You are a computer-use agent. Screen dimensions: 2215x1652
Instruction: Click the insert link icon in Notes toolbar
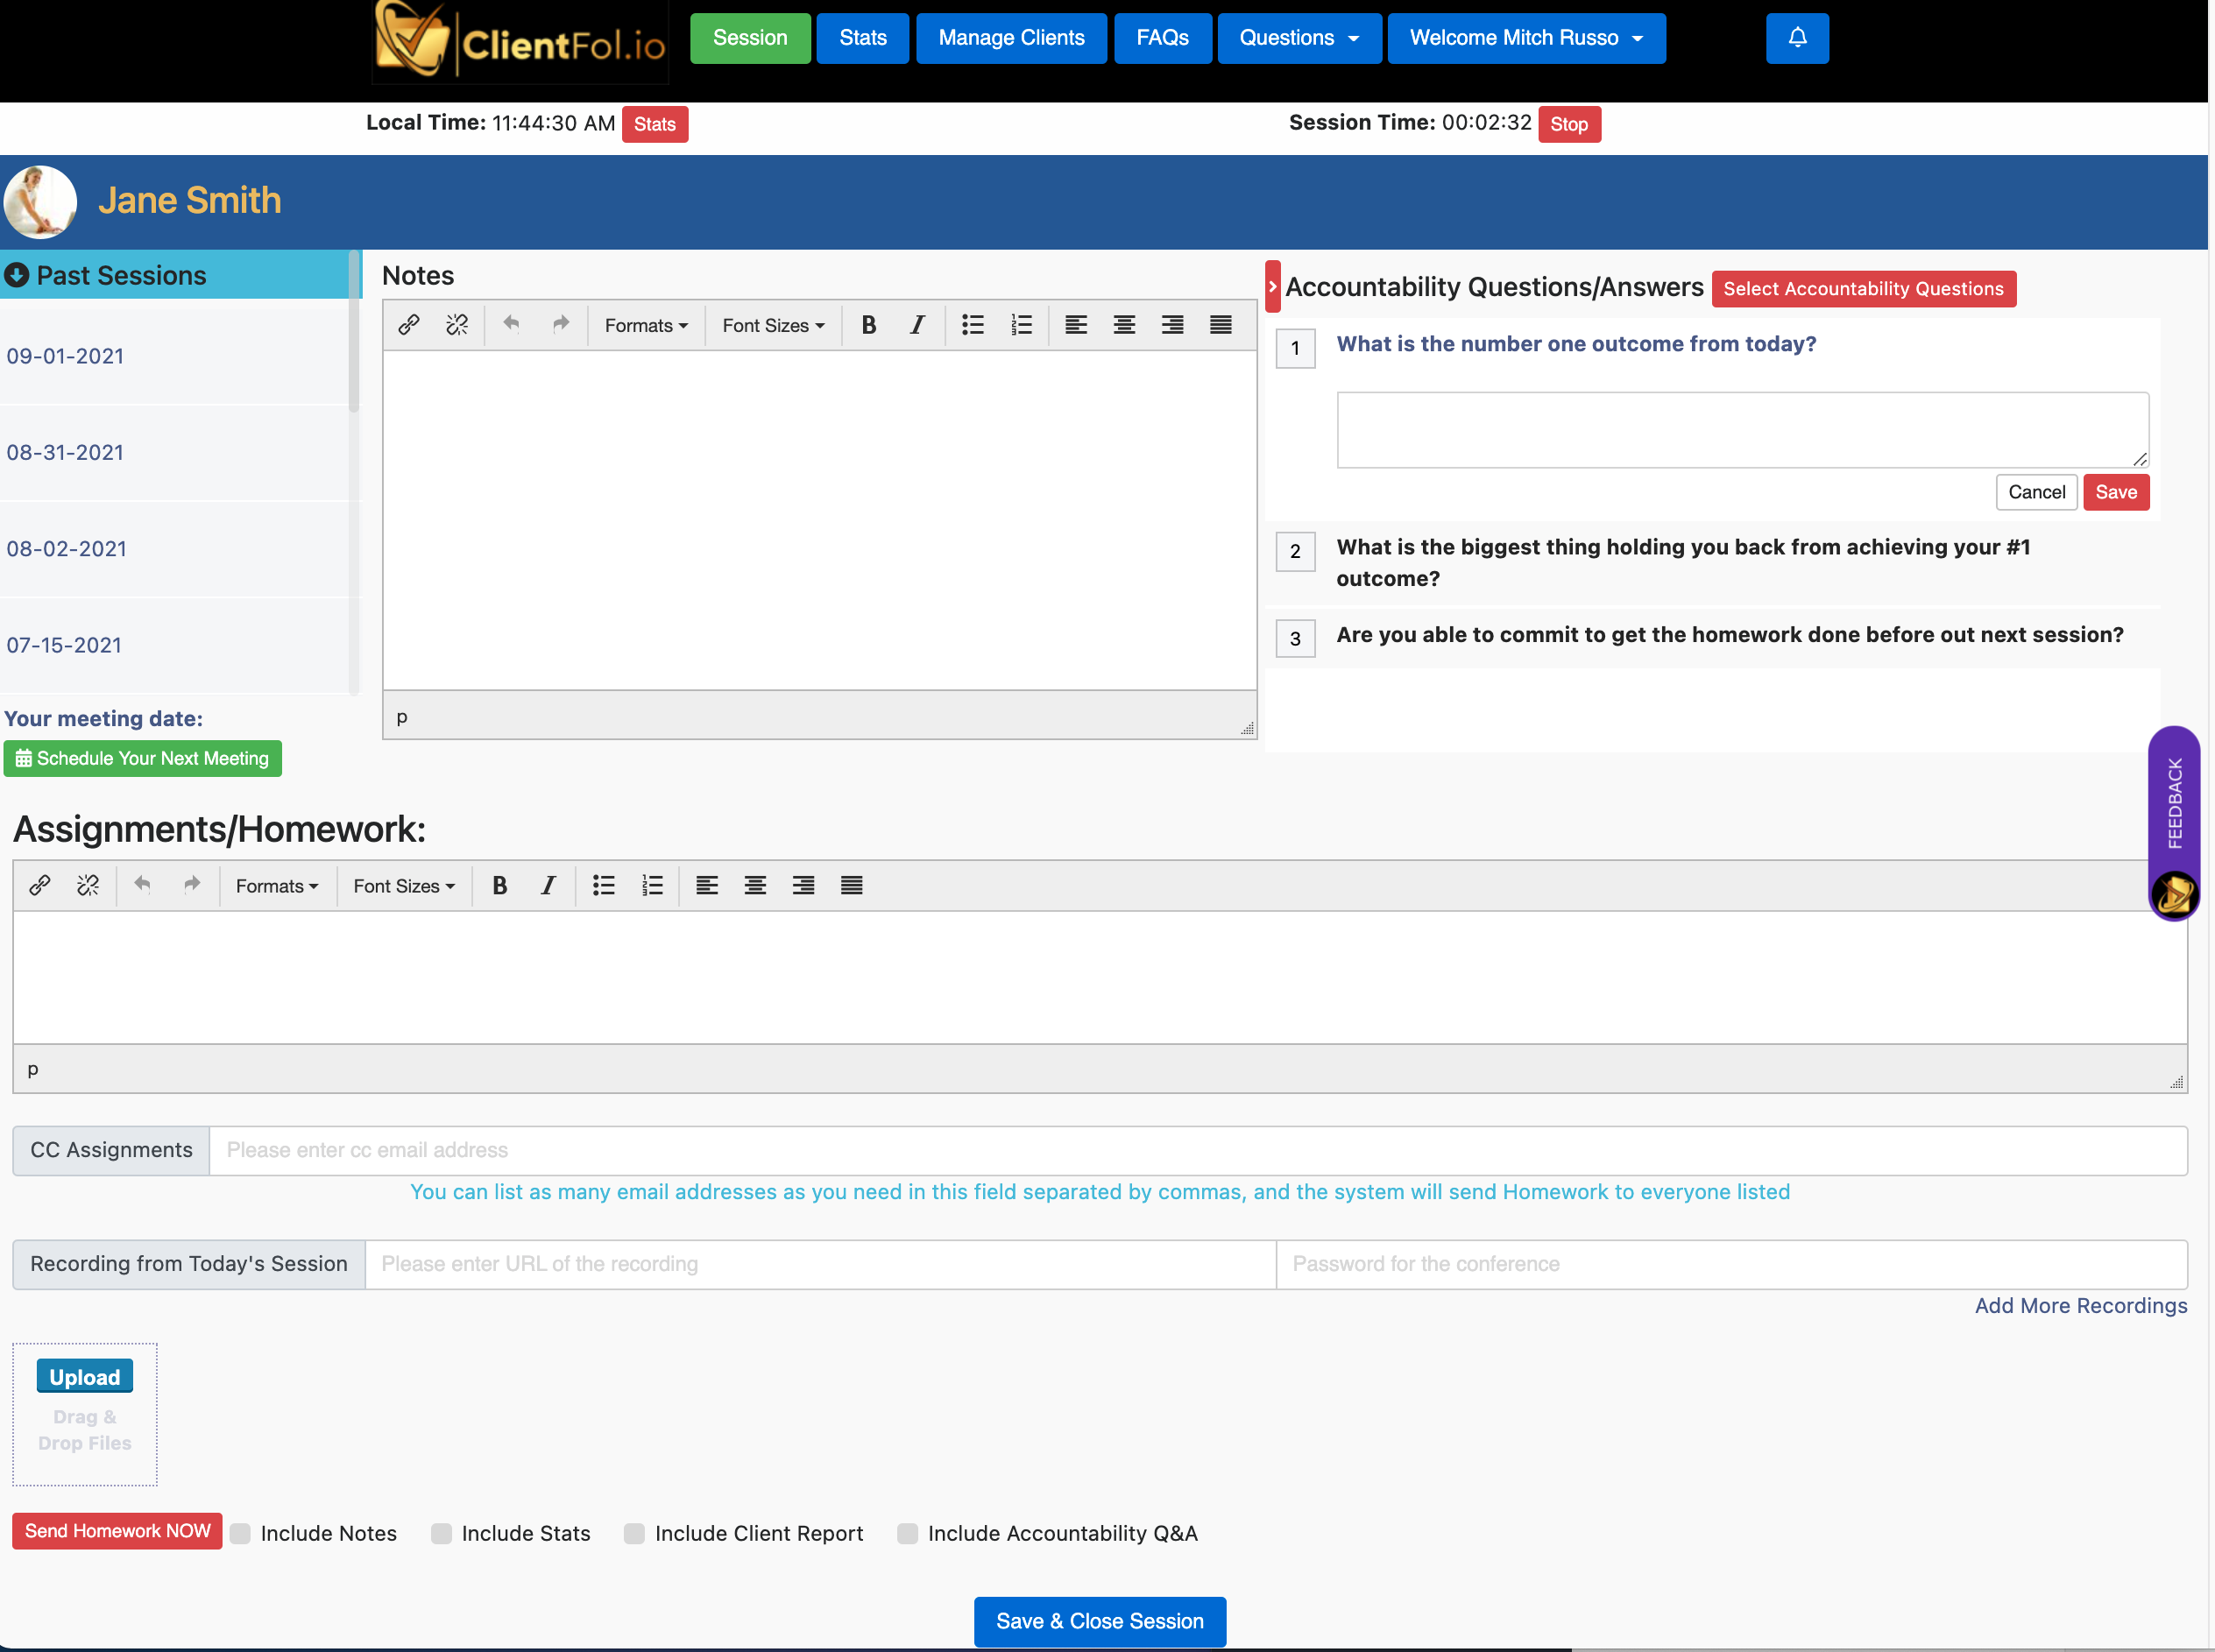[408, 325]
